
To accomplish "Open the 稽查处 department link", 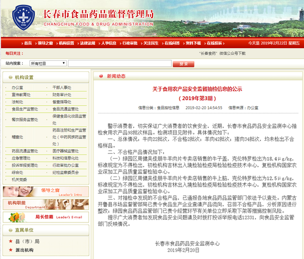I will click(x=18, y=137).
